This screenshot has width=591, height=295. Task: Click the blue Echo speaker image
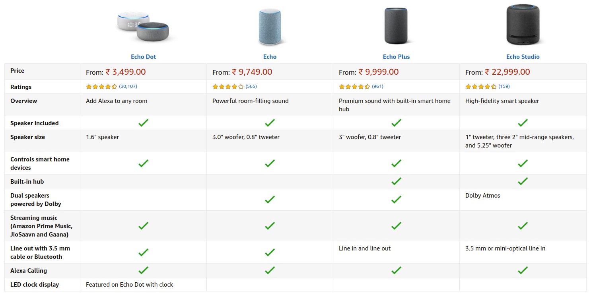(x=270, y=27)
